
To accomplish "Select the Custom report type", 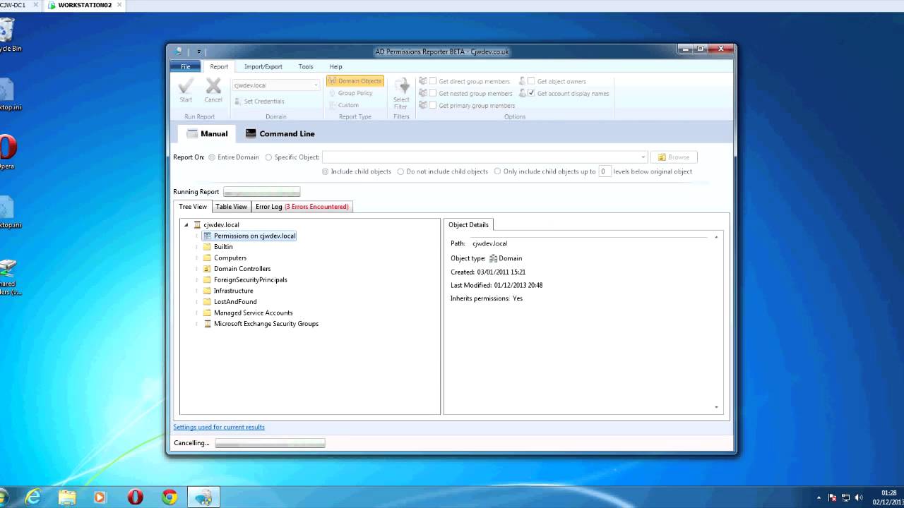I will [344, 105].
